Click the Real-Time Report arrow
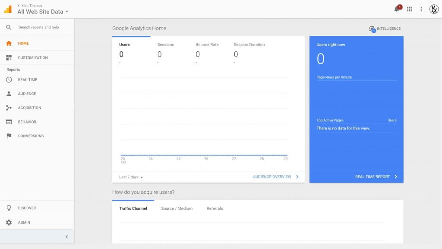Screen dimensions: 442x249 (x=396, y=177)
